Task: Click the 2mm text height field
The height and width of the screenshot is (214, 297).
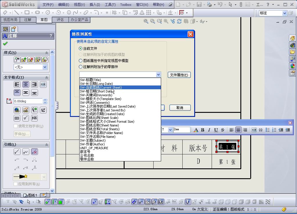Action: pyautogui.click(x=182, y=130)
